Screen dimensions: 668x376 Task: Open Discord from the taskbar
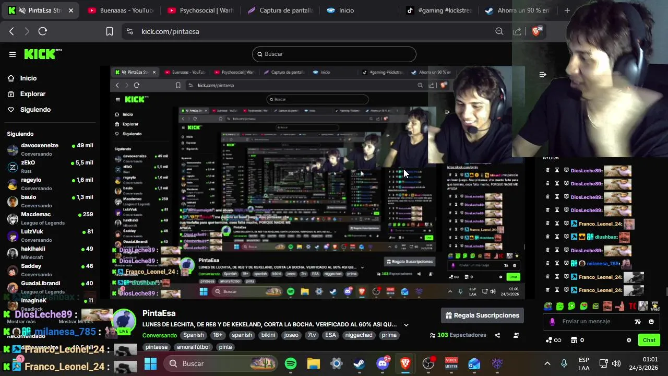pyautogui.click(x=383, y=363)
